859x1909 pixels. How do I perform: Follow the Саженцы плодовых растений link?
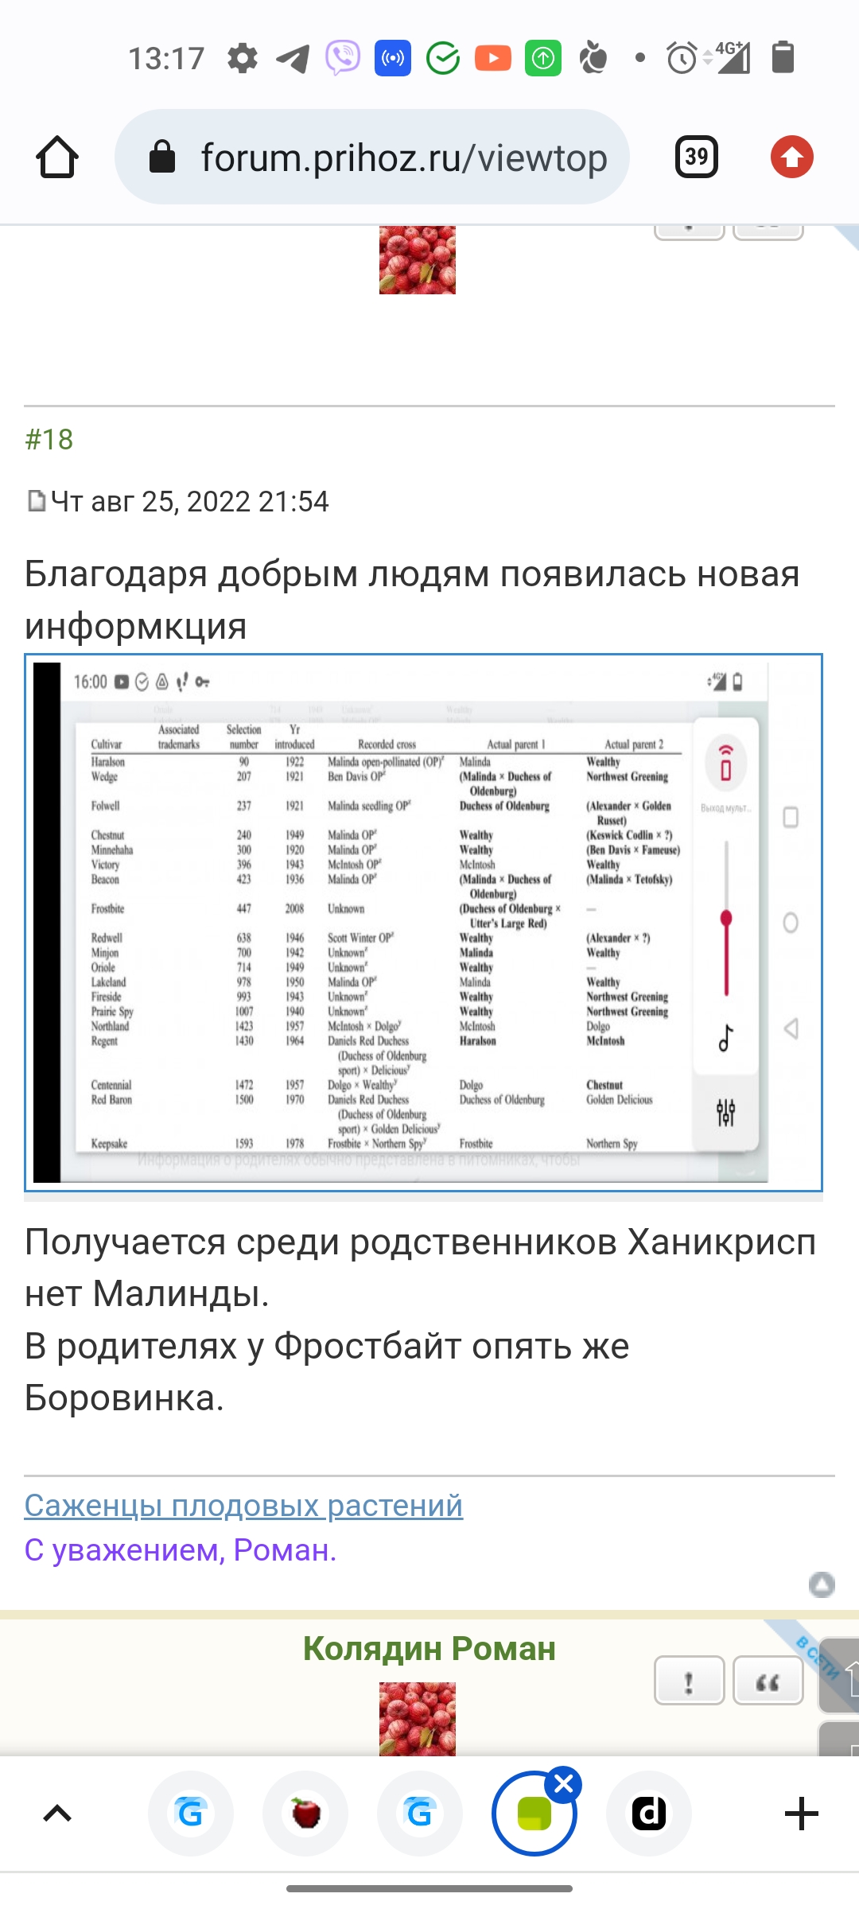click(x=243, y=1505)
